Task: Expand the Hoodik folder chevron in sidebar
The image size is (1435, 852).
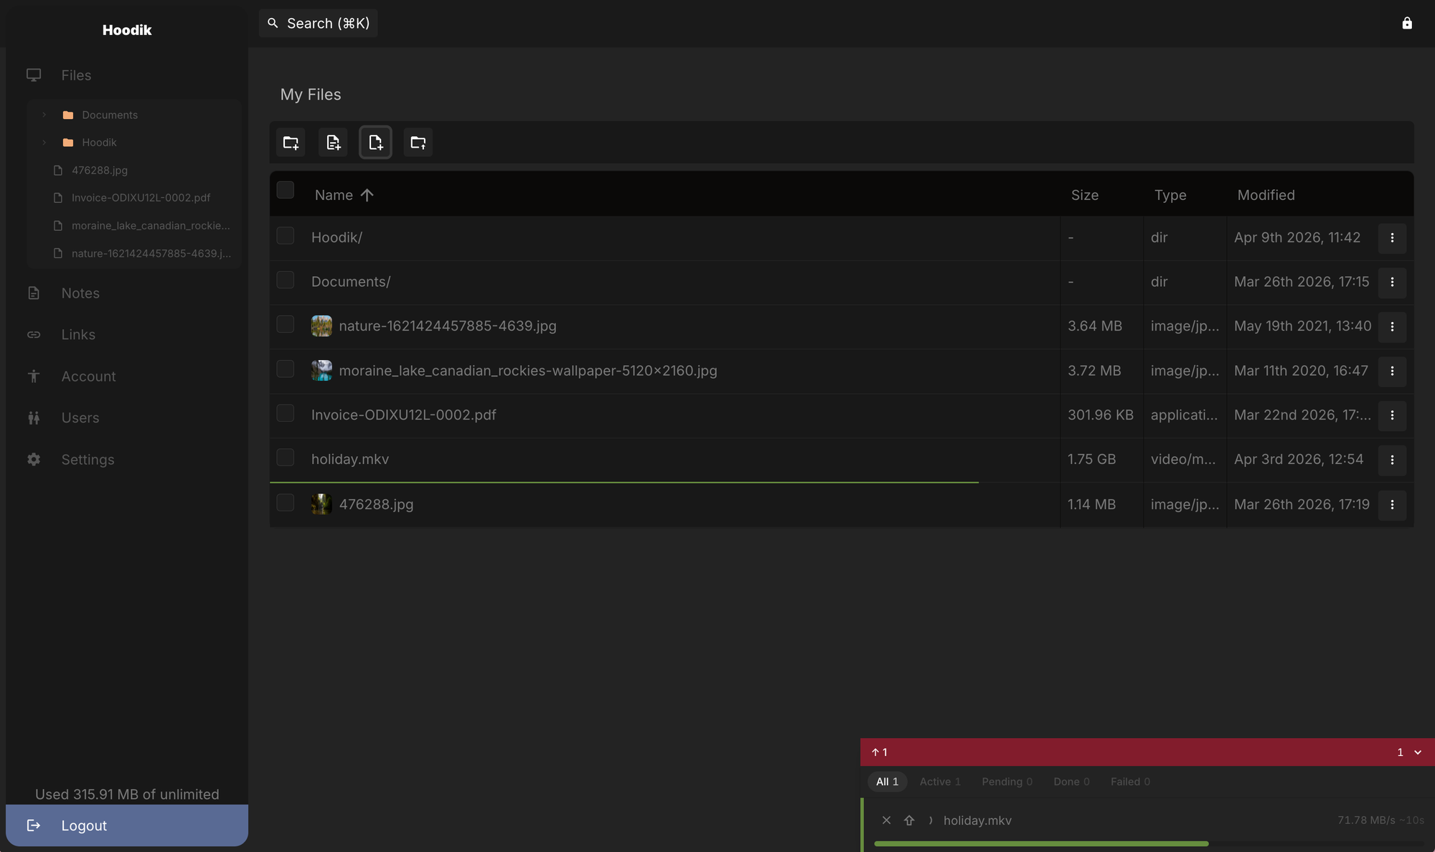Action: click(44, 143)
